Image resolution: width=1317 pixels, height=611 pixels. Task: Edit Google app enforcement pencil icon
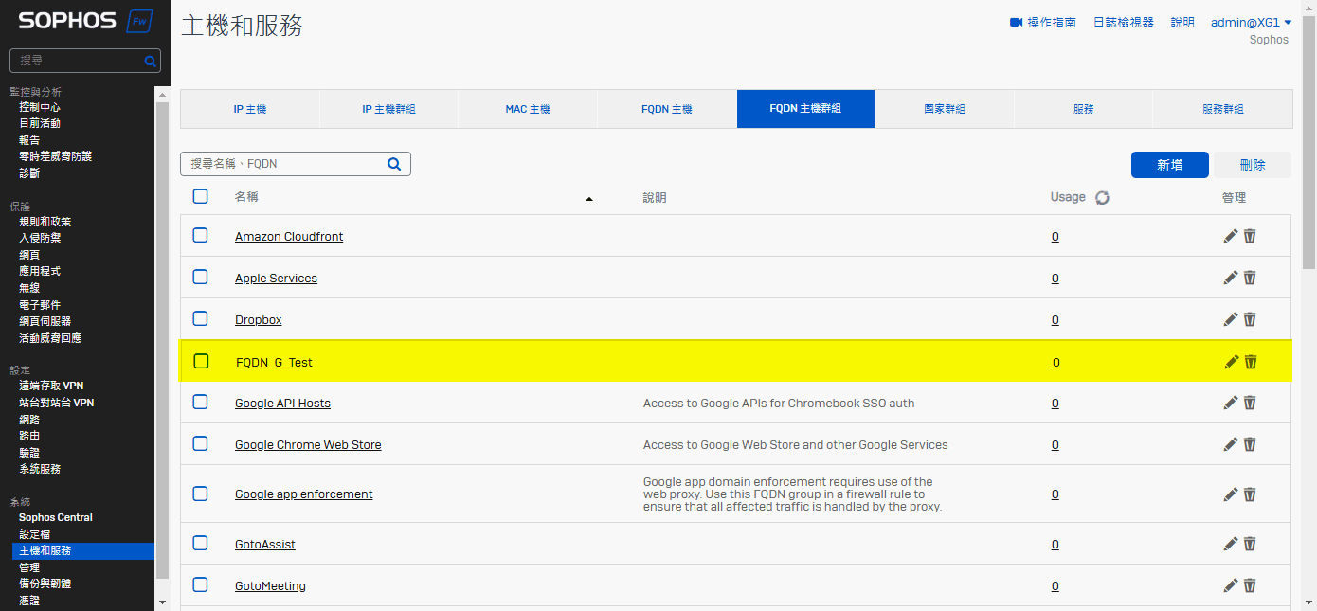pyautogui.click(x=1231, y=494)
